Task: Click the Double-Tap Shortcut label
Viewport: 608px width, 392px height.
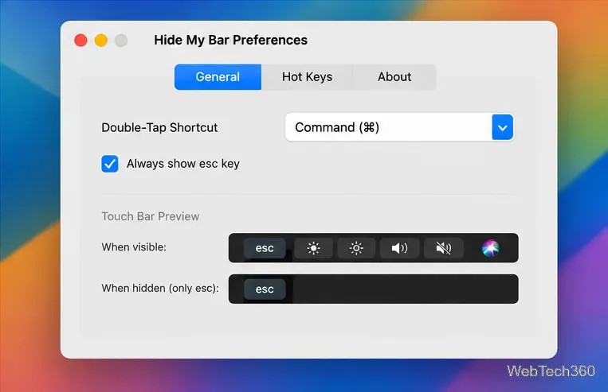Action: (159, 128)
